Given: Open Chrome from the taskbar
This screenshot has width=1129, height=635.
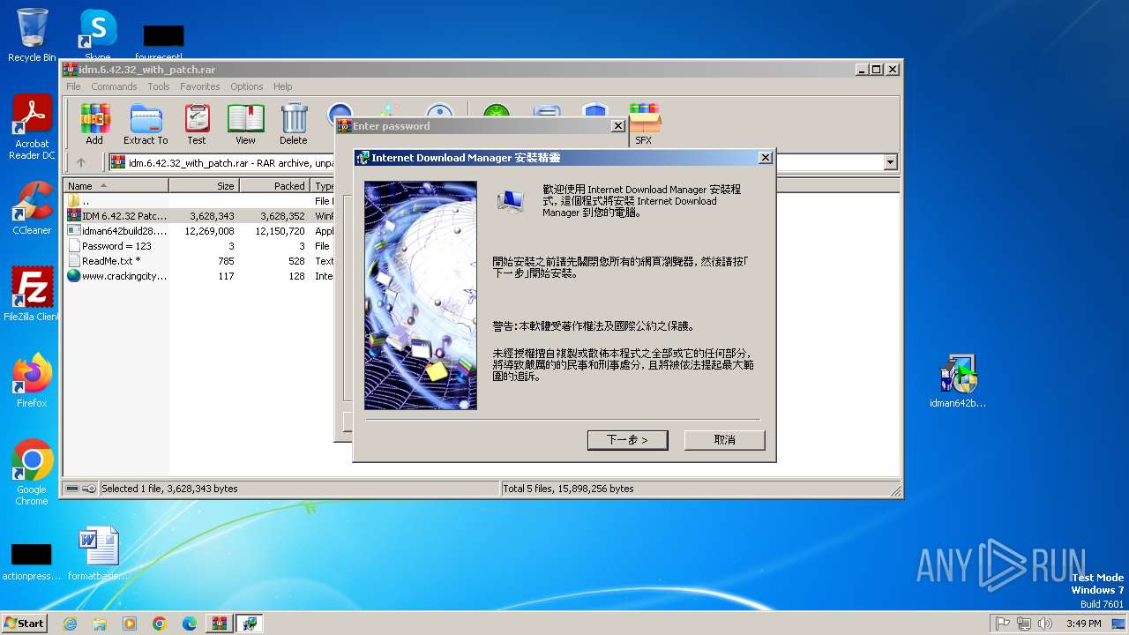Looking at the screenshot, I should (160, 624).
